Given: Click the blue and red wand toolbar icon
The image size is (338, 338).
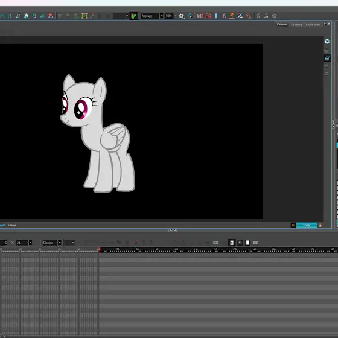Looking at the screenshot, I should click(x=240, y=16).
